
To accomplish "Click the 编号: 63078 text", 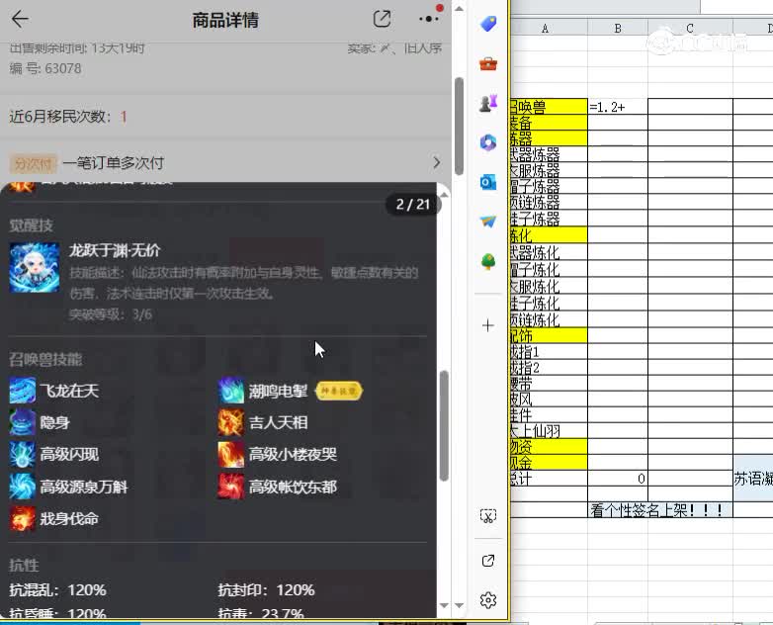I will (x=45, y=68).
